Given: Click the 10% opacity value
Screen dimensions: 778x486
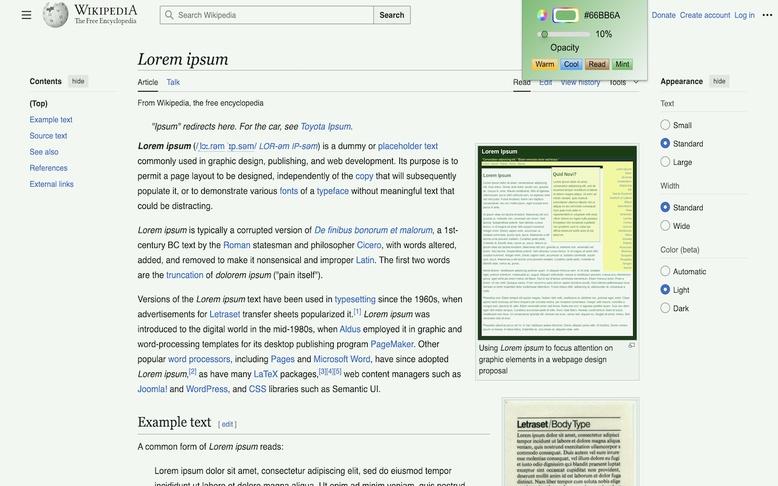Looking at the screenshot, I should point(604,34).
